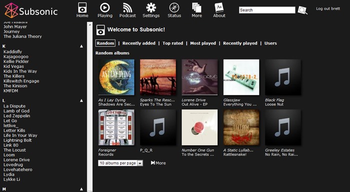
Task: Switch to Top rated tab
Action: pyautogui.click(x=173, y=43)
